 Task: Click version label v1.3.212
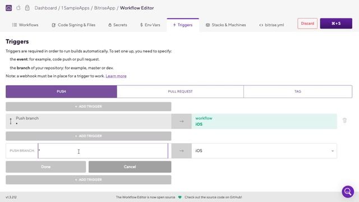pyautogui.click(x=11, y=197)
